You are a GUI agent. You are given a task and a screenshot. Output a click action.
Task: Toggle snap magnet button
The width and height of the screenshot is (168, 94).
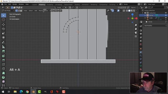click(70, 8)
